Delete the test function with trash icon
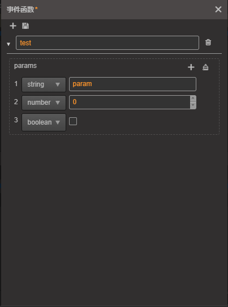Viewport: 228px width, 307px height. 208,42
